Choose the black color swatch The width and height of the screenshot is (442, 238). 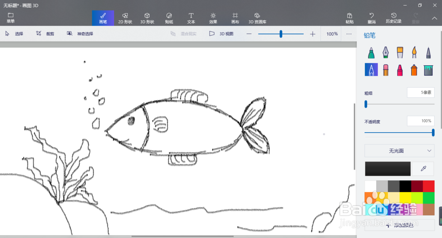[x=405, y=186]
